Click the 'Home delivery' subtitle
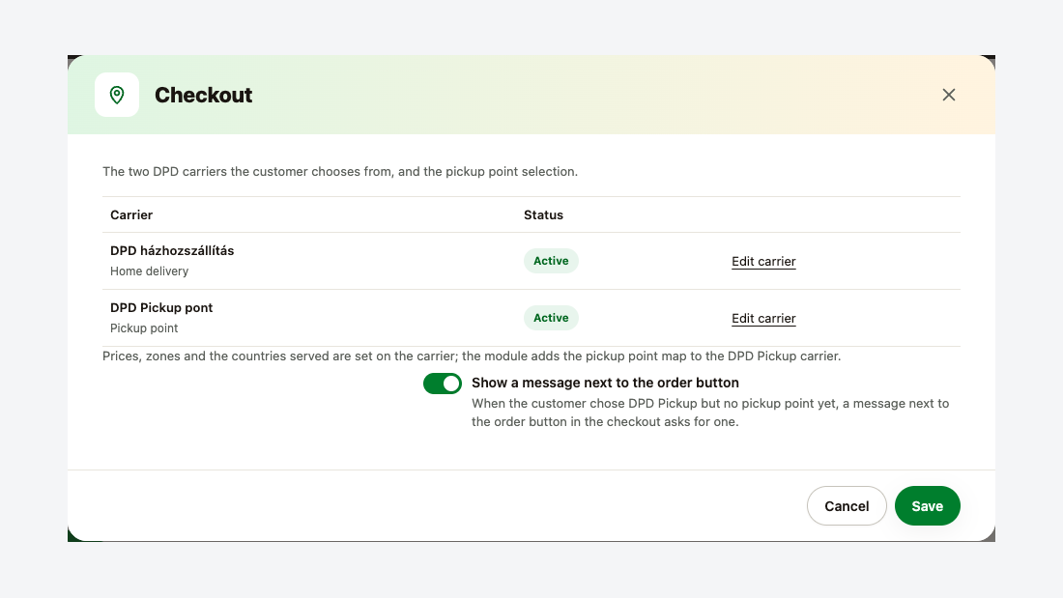1063x598 pixels. 149,271
